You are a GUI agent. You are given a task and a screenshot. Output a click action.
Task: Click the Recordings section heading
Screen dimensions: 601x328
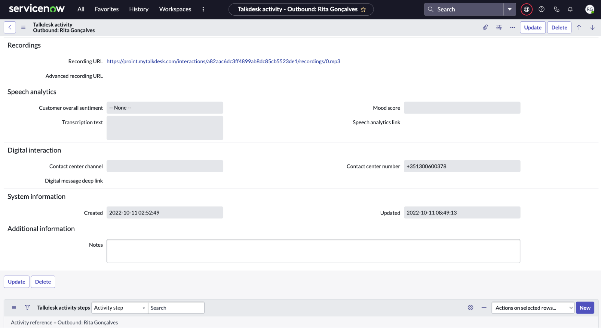[x=24, y=45]
